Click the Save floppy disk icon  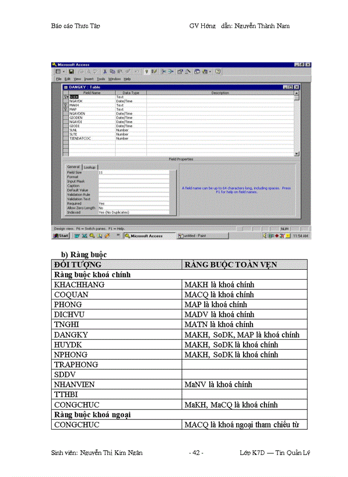[71, 72]
